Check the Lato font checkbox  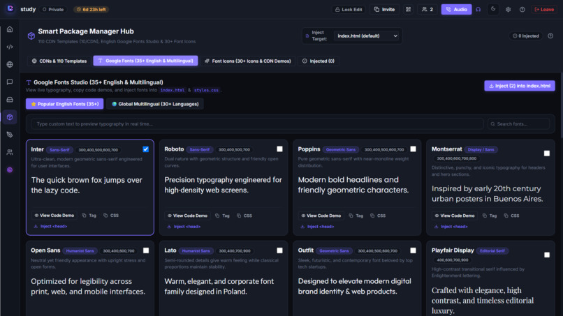[x=279, y=250]
